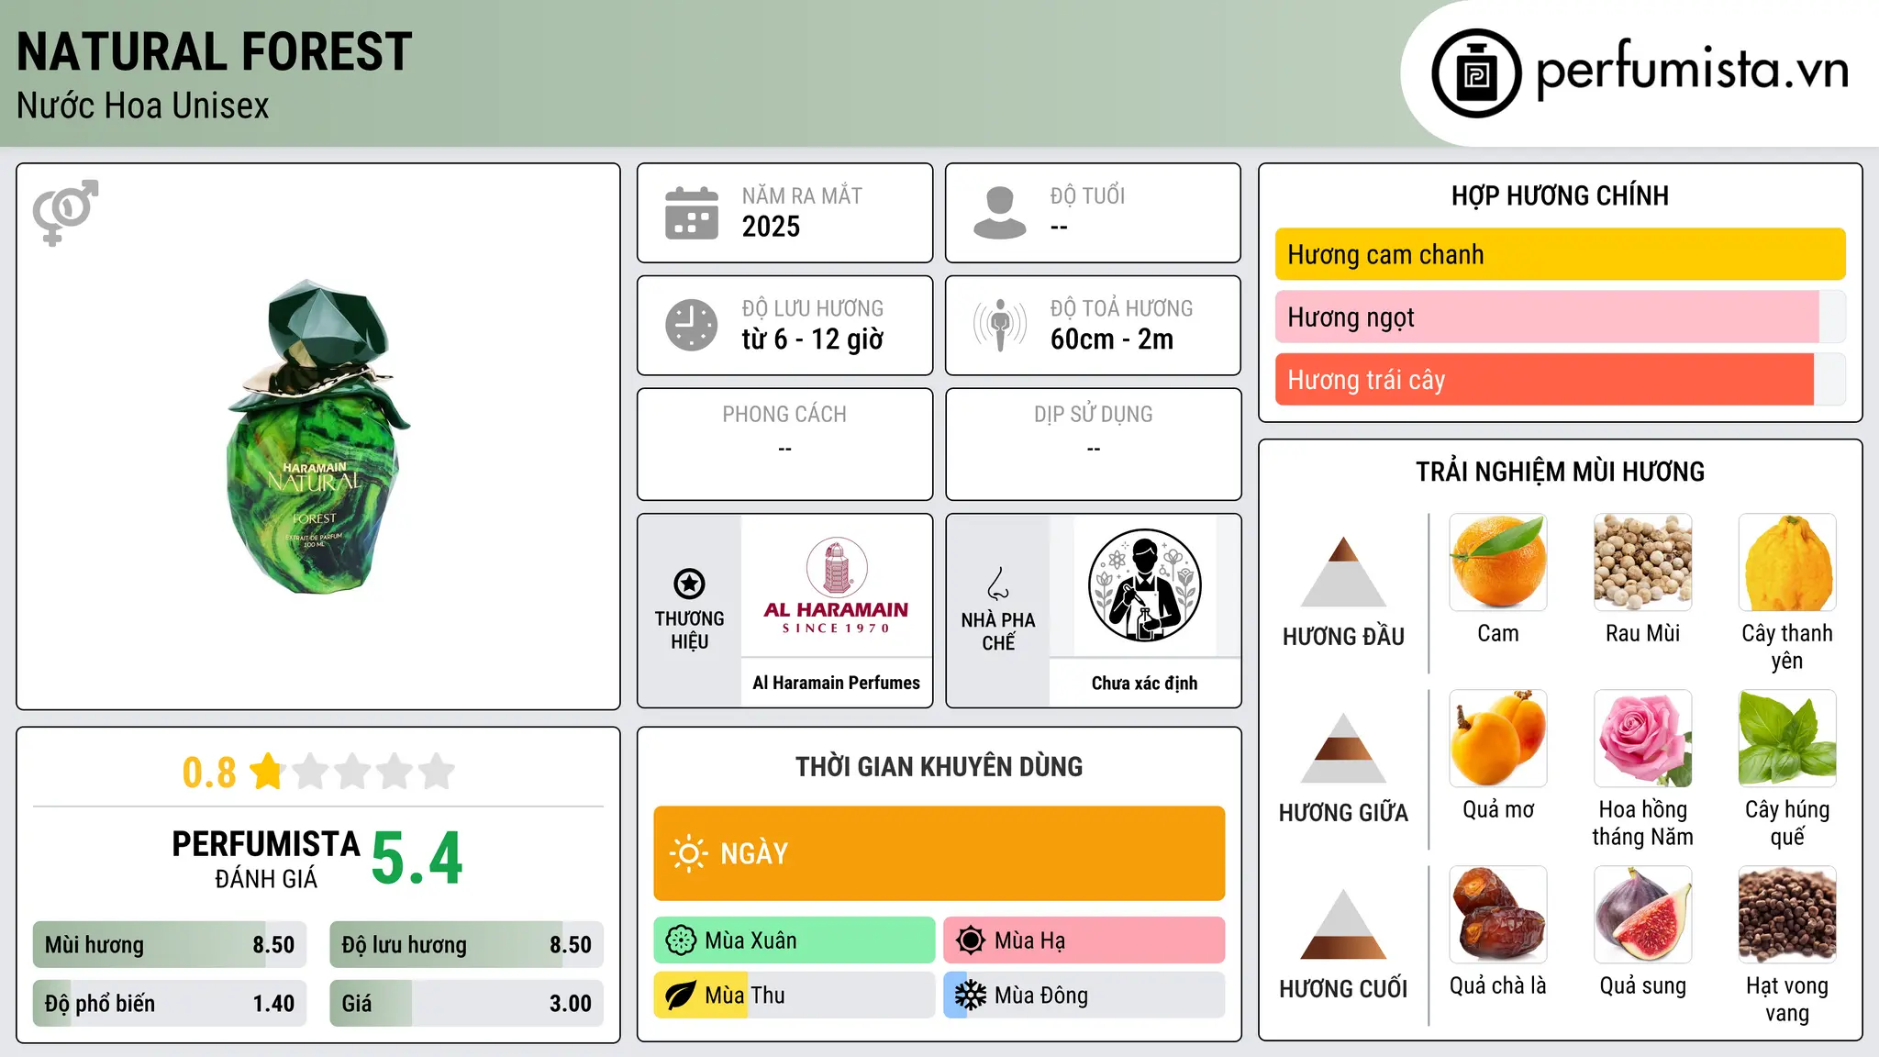This screenshot has height=1057, width=1879.
Task: Click the sun icon in the Ngày bar
Action: click(x=688, y=853)
